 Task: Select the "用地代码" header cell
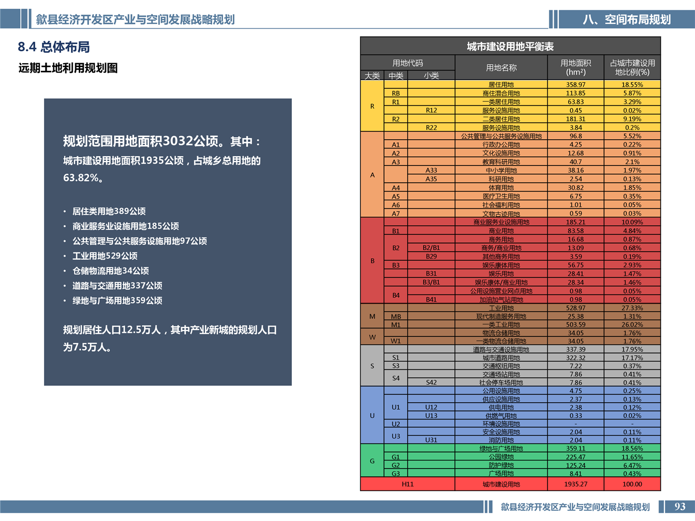[x=407, y=63]
